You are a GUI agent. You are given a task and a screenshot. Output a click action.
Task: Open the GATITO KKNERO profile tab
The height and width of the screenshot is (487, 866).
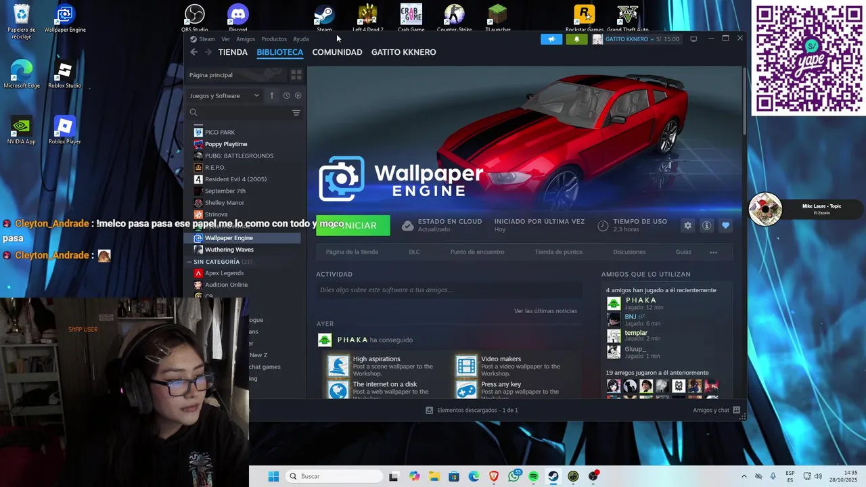[404, 52]
